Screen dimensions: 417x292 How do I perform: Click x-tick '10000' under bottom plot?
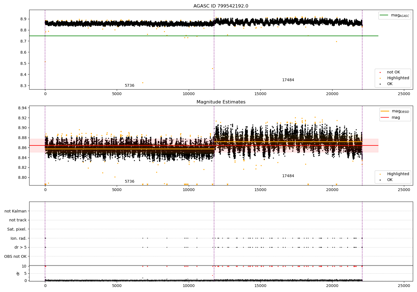pos(189,286)
